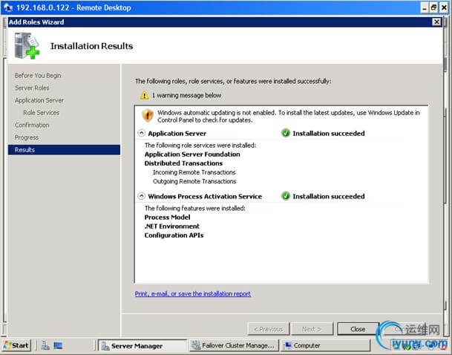Click the disabled Next button
The image size is (452, 355).
[x=312, y=329]
